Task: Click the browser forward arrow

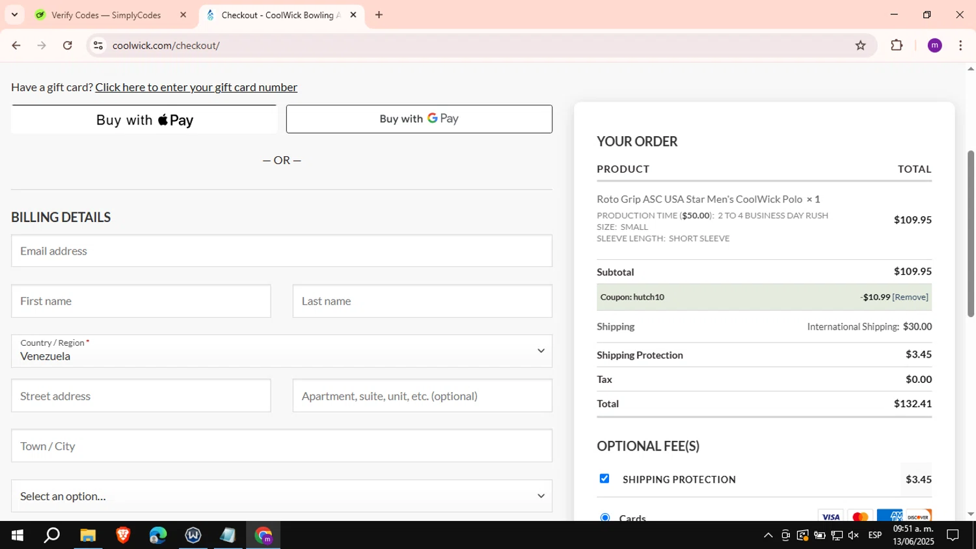Action: coord(42,46)
